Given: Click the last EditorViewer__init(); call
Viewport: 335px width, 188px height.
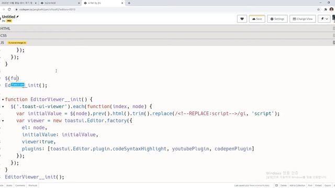Looking at the screenshot, I should (35, 177).
